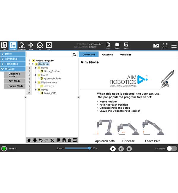Open the Run screen icon
The height and width of the screenshot is (193, 178).
[x=4, y=46]
